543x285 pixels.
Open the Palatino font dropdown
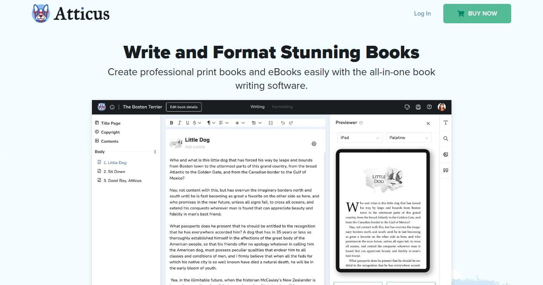409,138
